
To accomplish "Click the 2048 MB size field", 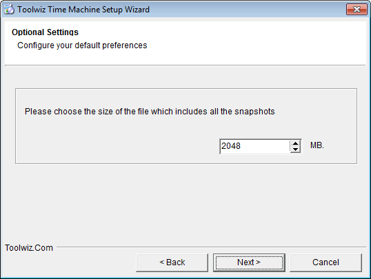I will tap(260, 146).
